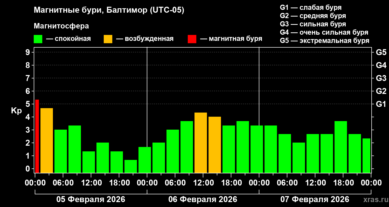Screen dimensions: 389x207
Task: Click the green 'спокойная' legend swatch
Action: 38,39
